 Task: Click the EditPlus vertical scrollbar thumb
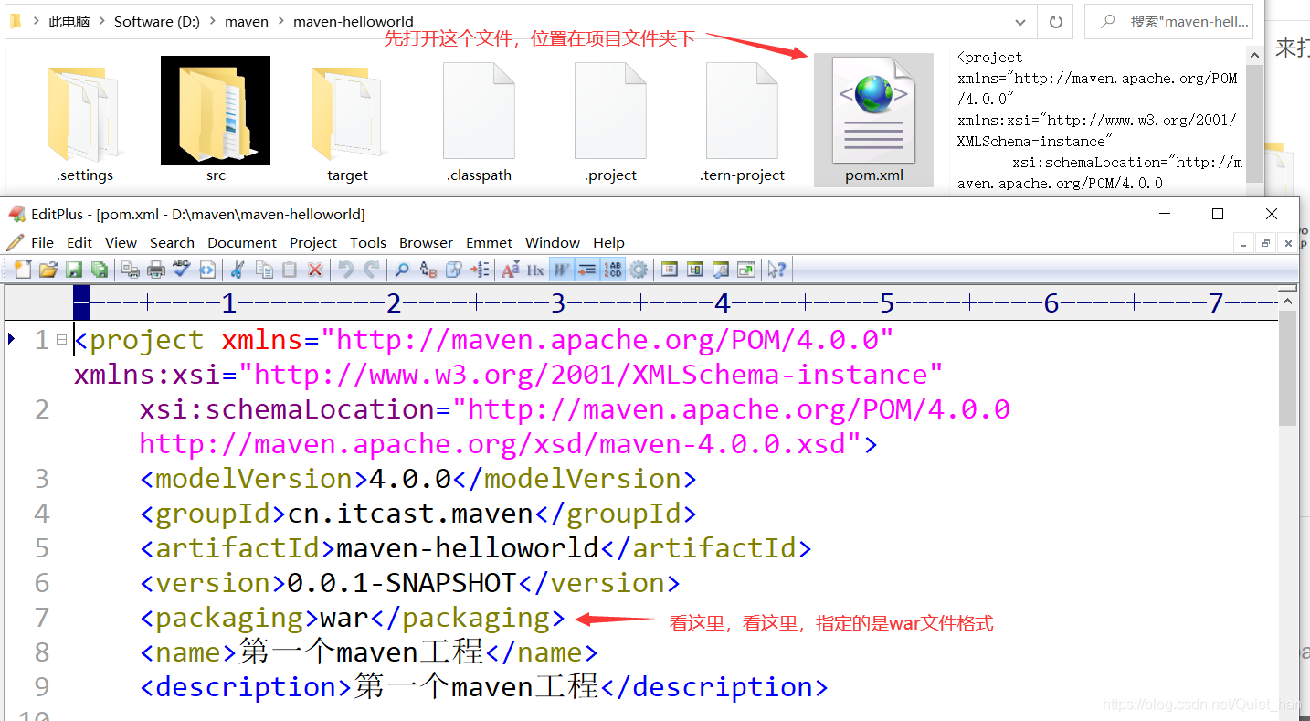pyautogui.click(x=1288, y=367)
